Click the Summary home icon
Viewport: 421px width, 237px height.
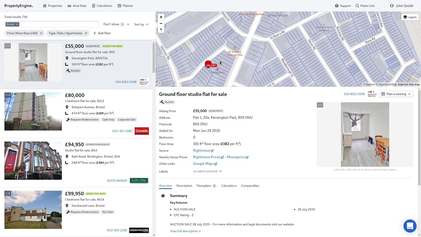tap(163, 196)
